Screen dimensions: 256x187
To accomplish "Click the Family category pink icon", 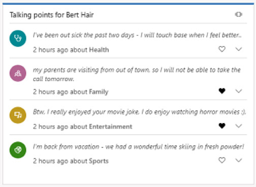I will pyautogui.click(x=18, y=73).
